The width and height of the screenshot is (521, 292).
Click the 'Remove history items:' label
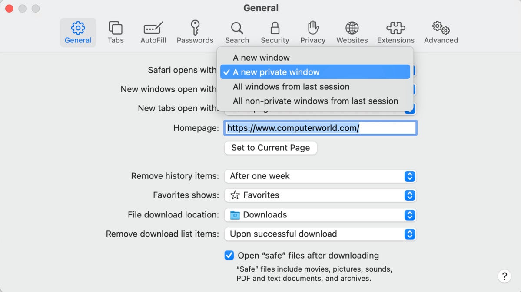[x=175, y=176]
